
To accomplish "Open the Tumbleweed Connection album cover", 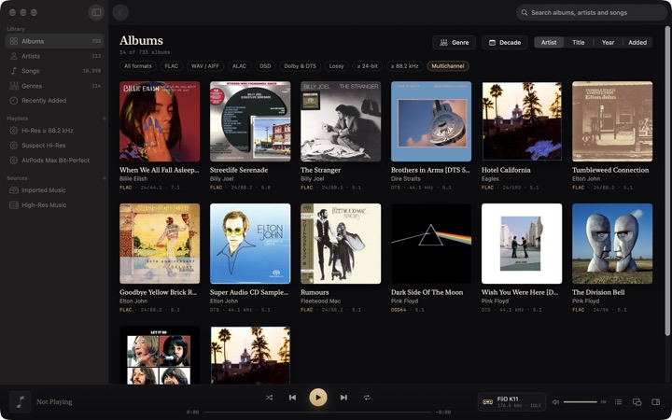I will coord(612,121).
